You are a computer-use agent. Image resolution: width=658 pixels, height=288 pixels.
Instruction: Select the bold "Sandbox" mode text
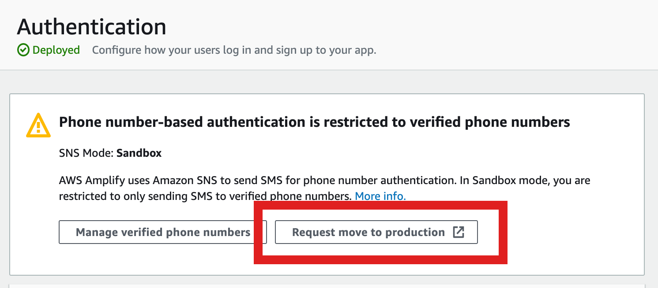pos(139,153)
